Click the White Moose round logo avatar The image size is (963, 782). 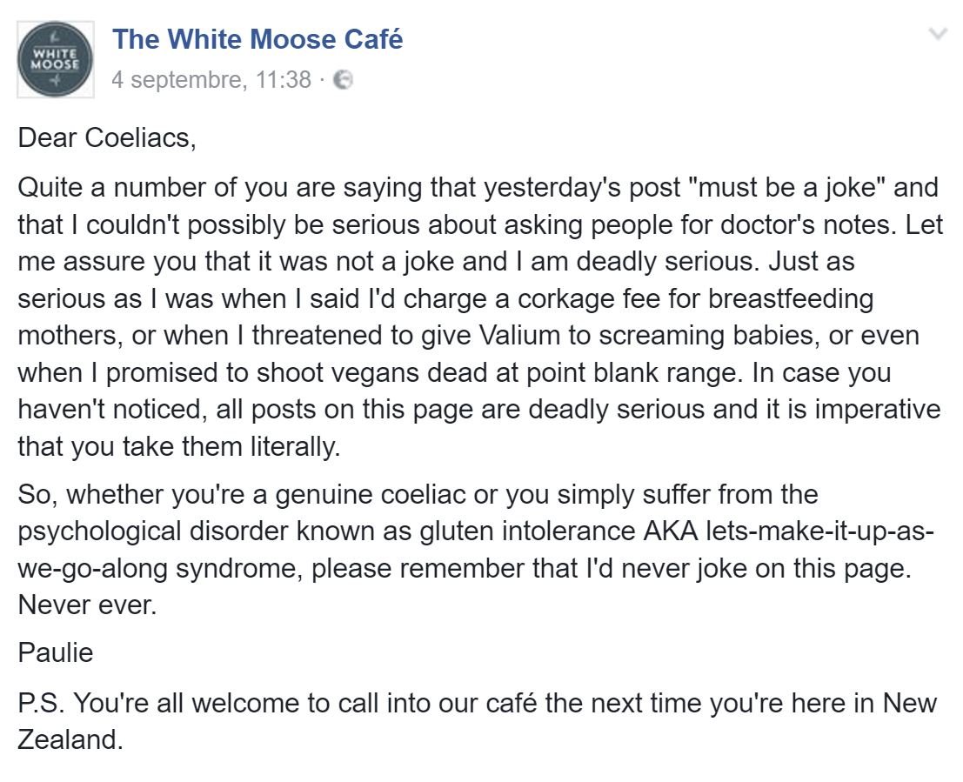[x=56, y=60]
